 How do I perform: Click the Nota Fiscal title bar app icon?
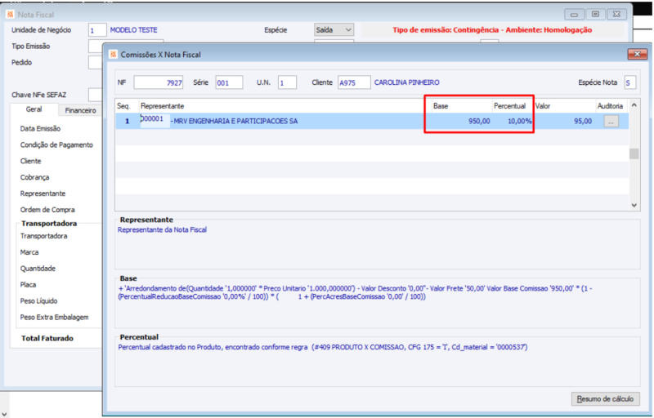pos(10,15)
